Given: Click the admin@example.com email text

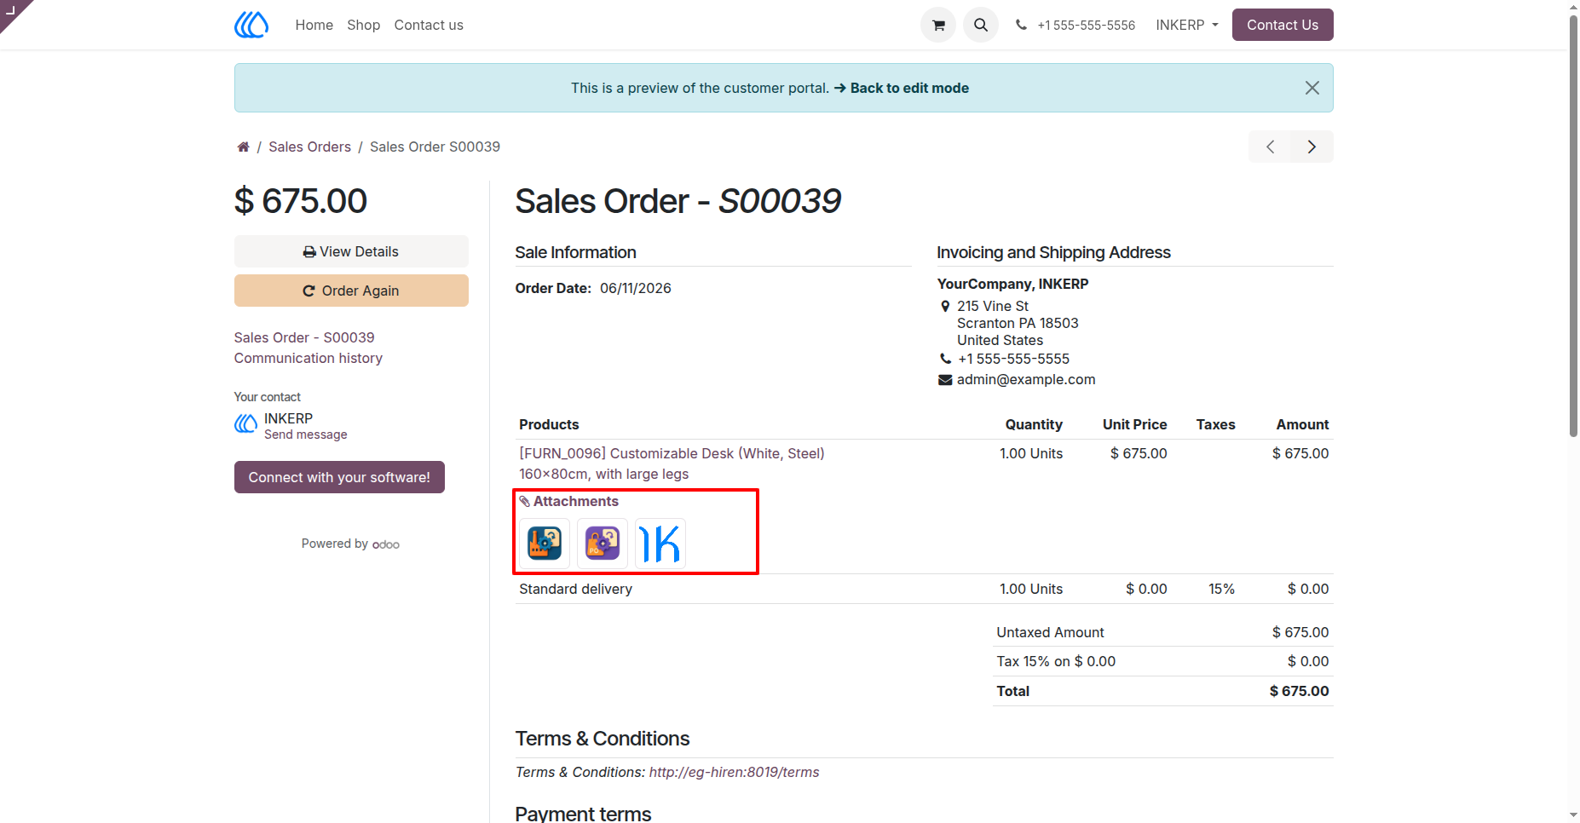Looking at the screenshot, I should 1026,379.
